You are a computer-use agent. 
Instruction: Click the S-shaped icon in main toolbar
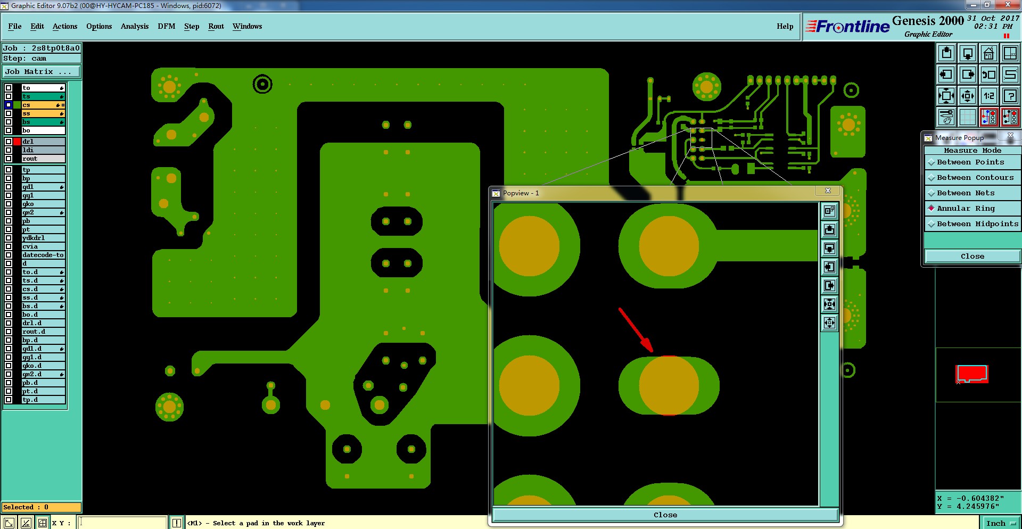coord(1010,75)
